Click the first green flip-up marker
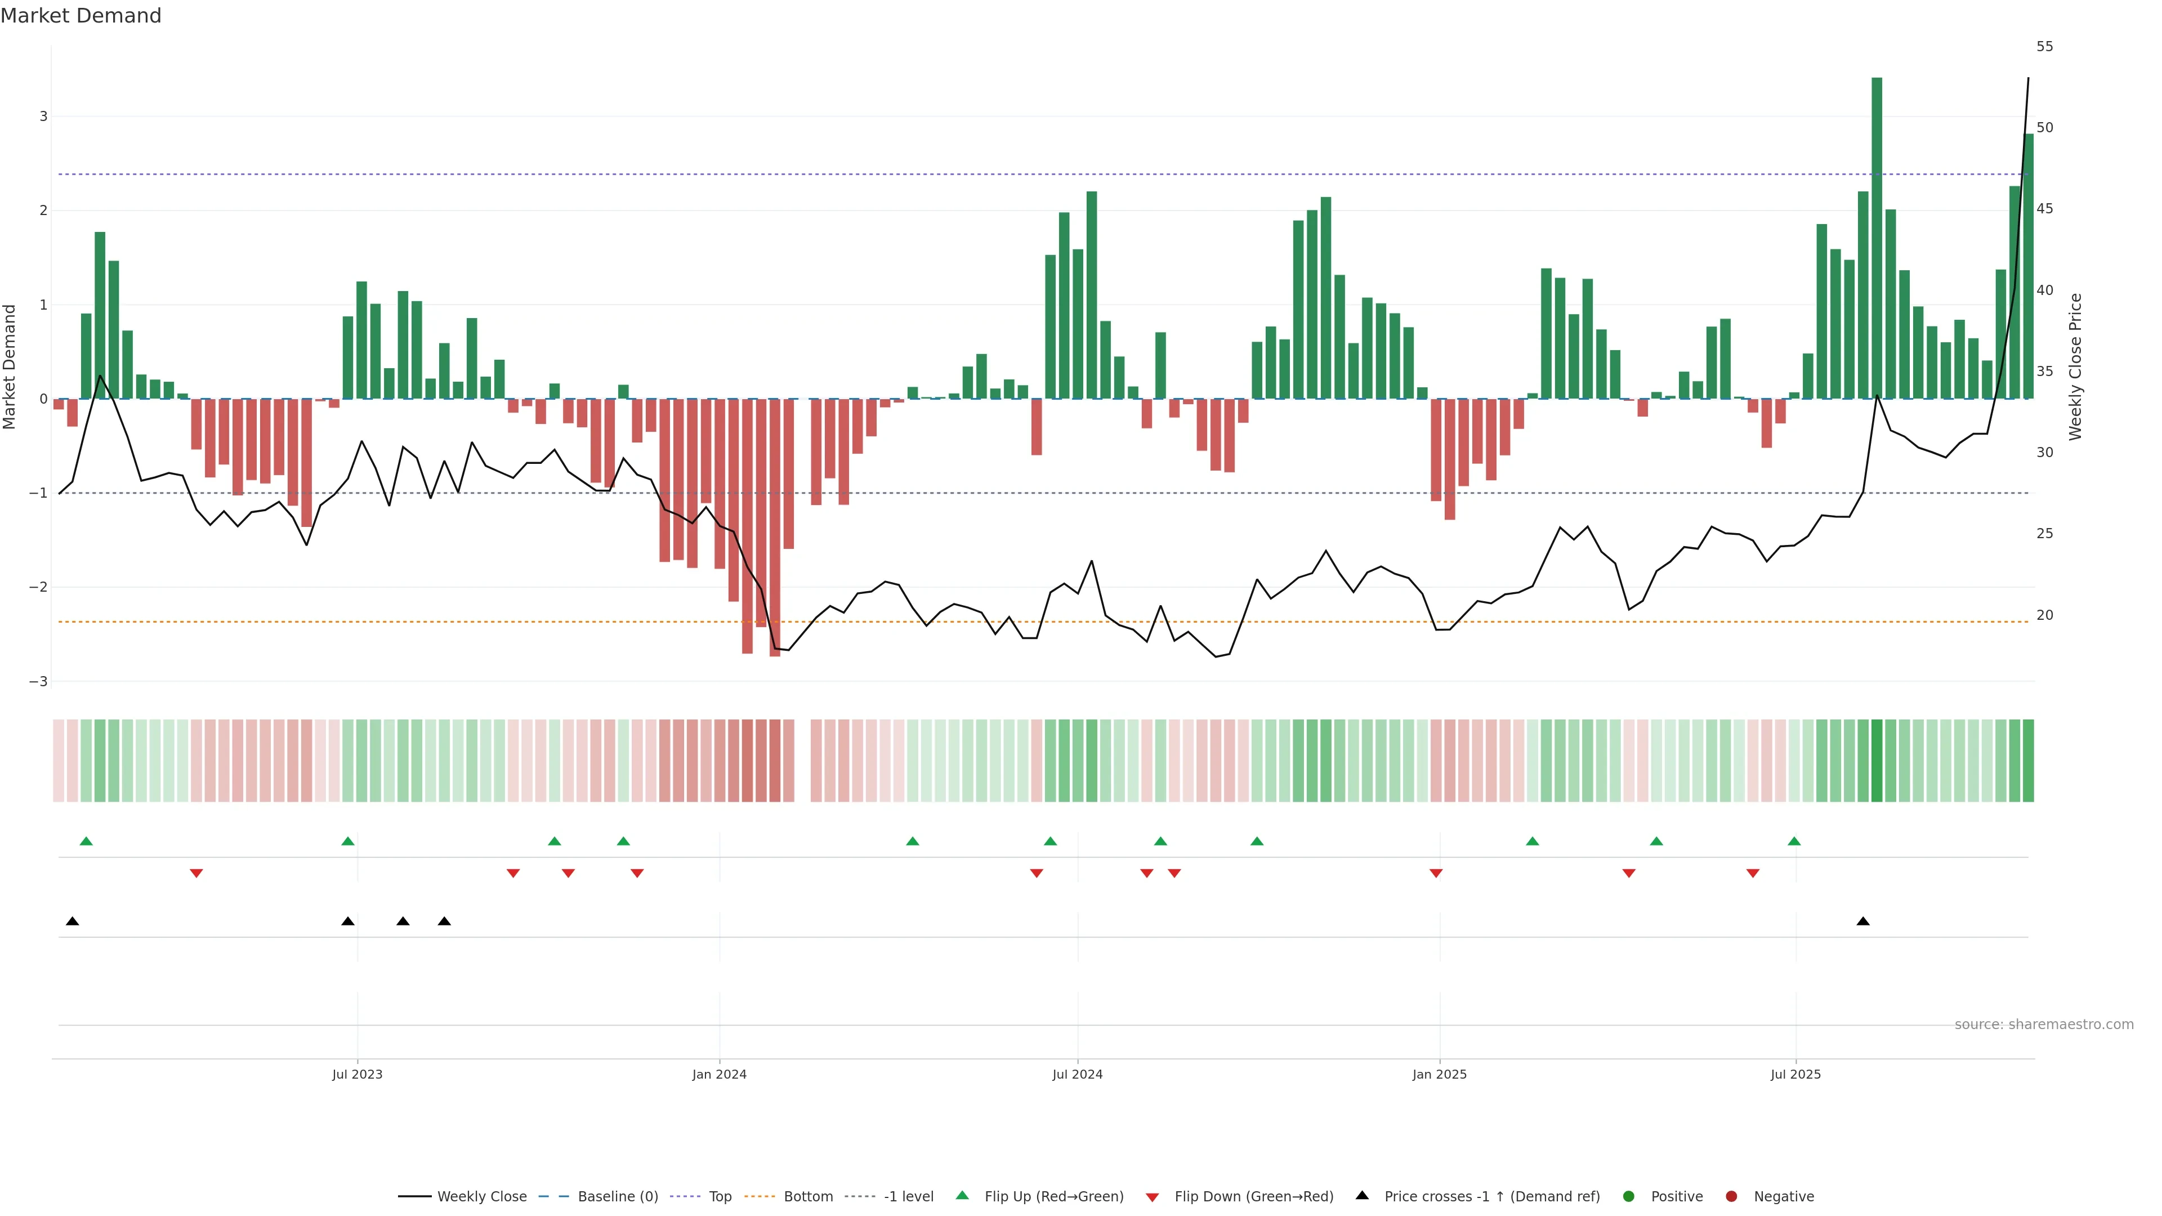The height and width of the screenshot is (1216, 2162). (86, 841)
